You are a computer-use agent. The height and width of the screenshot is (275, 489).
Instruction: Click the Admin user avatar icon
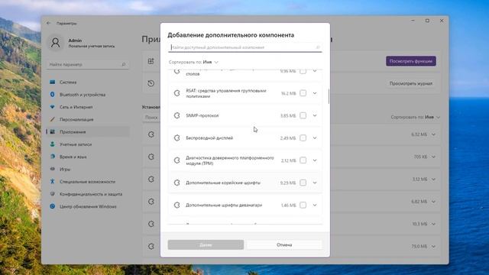(x=56, y=43)
